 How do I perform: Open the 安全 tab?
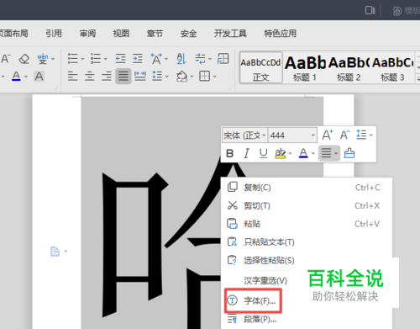pos(188,34)
